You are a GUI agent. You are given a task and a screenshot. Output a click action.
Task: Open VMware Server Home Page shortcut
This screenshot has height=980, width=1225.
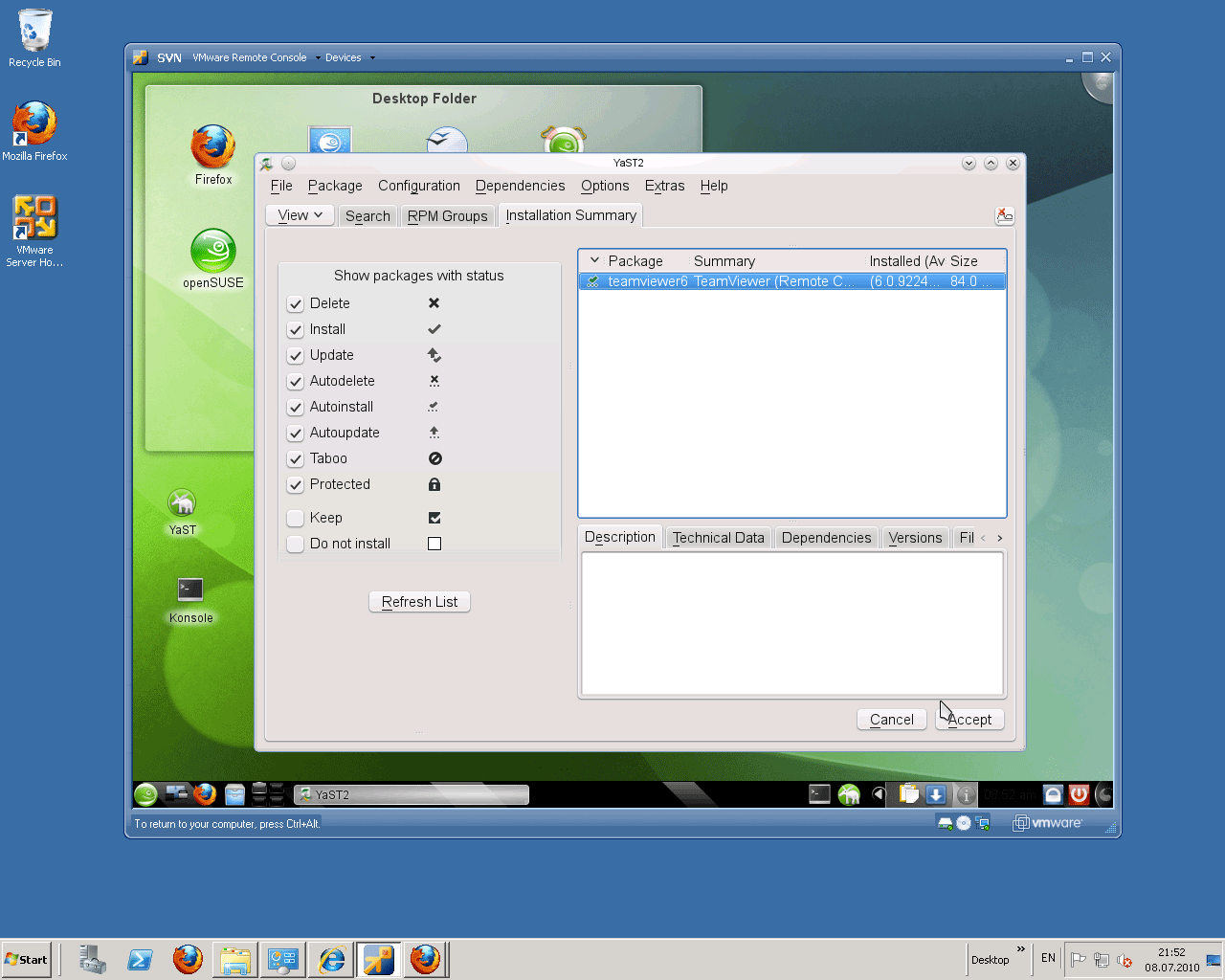[34, 217]
